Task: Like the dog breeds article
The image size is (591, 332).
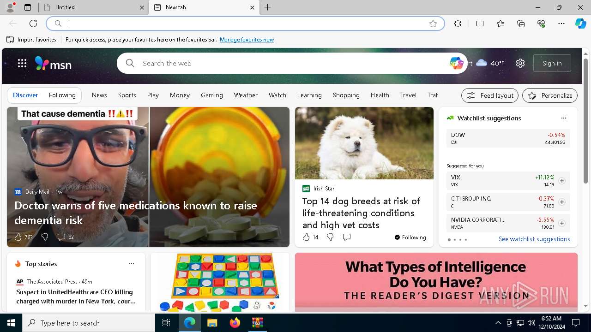Action: (306, 237)
